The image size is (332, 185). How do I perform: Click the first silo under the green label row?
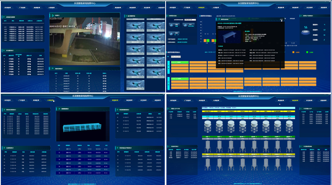[208, 146]
